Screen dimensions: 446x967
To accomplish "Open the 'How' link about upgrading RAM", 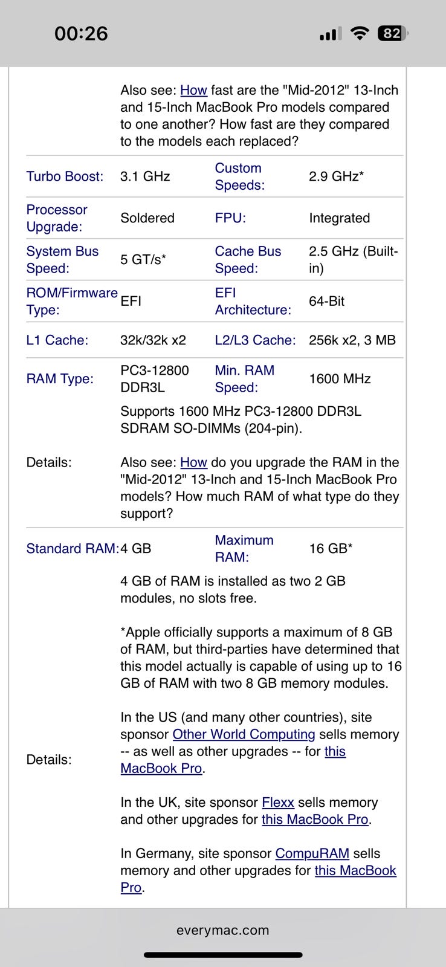I will pyautogui.click(x=193, y=462).
